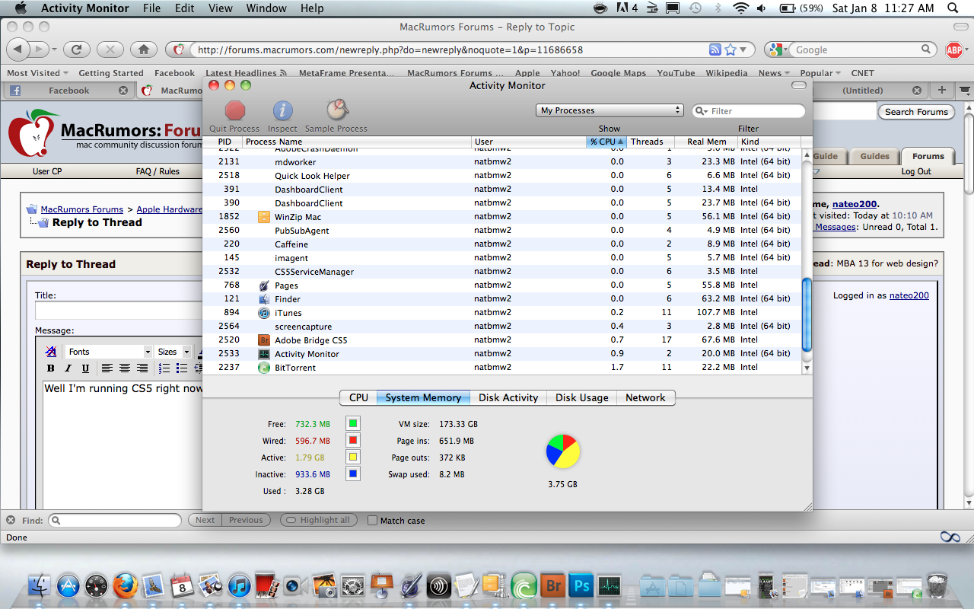
Task: Select the Adobe Bridge CS5 process icon
Action: coord(264,340)
